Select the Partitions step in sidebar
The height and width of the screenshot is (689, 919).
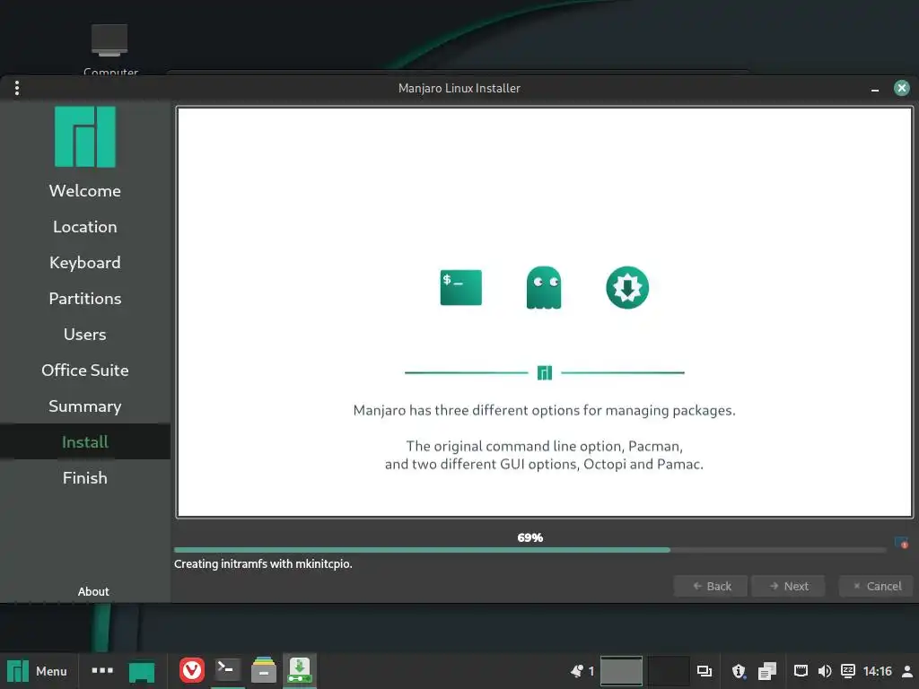click(x=85, y=298)
